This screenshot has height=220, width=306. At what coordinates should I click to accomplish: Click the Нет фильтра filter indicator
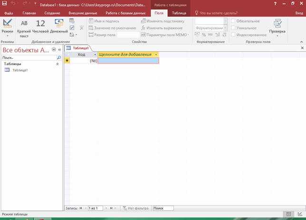[x=135, y=208]
